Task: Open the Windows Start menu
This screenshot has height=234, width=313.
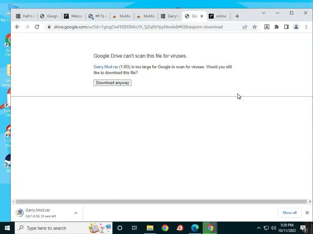Action: (x=7, y=228)
